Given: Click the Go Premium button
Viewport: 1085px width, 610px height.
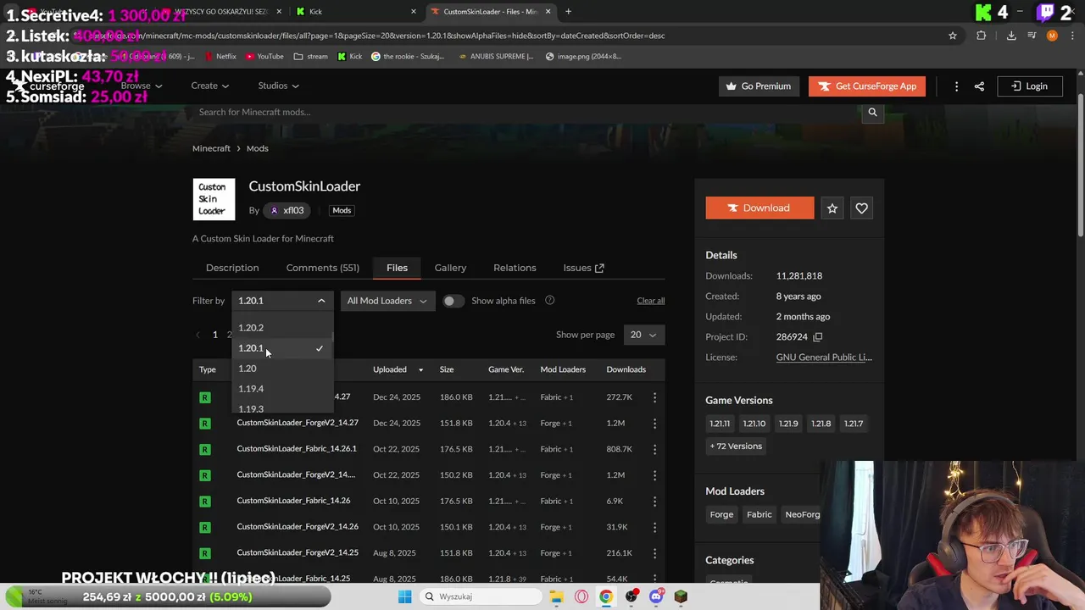Looking at the screenshot, I should click(x=759, y=86).
